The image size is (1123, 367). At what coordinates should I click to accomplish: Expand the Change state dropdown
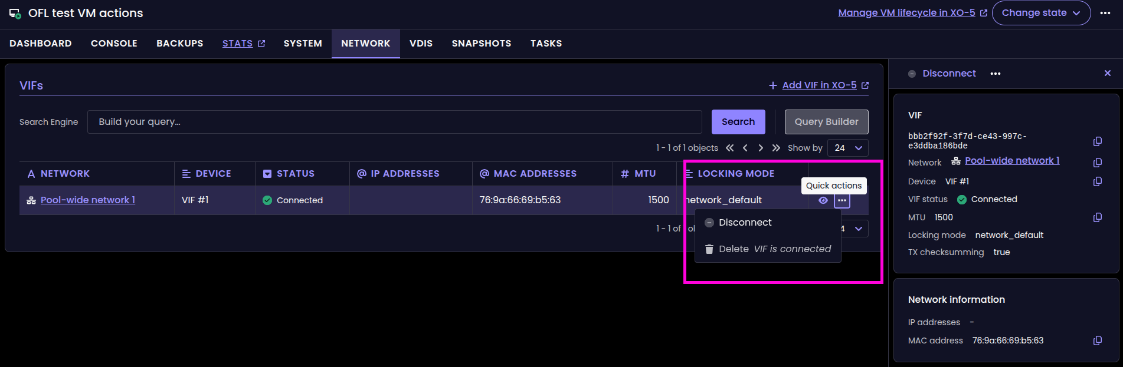(1041, 13)
